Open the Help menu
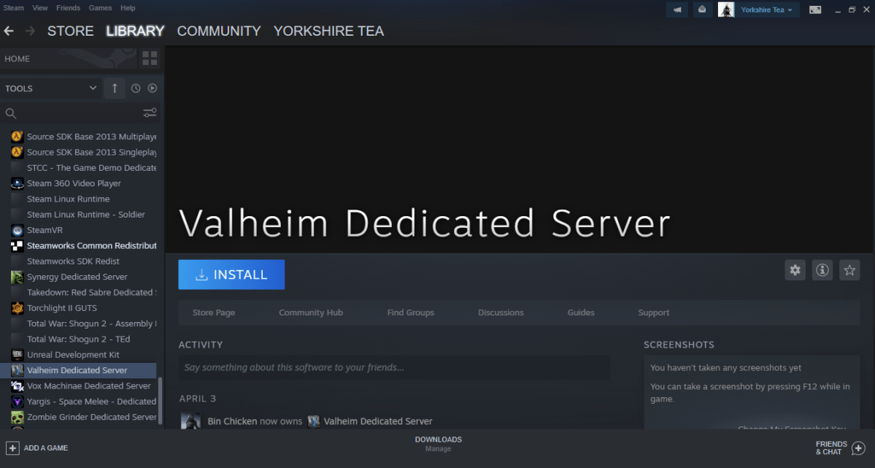Viewport: 875px width, 468px height. (x=128, y=8)
